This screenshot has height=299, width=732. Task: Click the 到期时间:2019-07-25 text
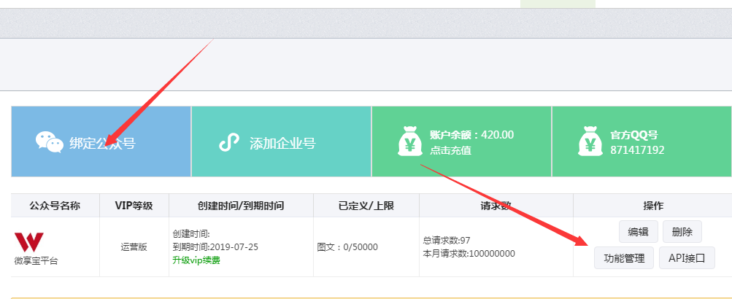click(215, 246)
